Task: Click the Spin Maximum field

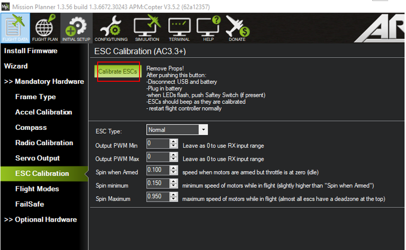Action: (158, 197)
